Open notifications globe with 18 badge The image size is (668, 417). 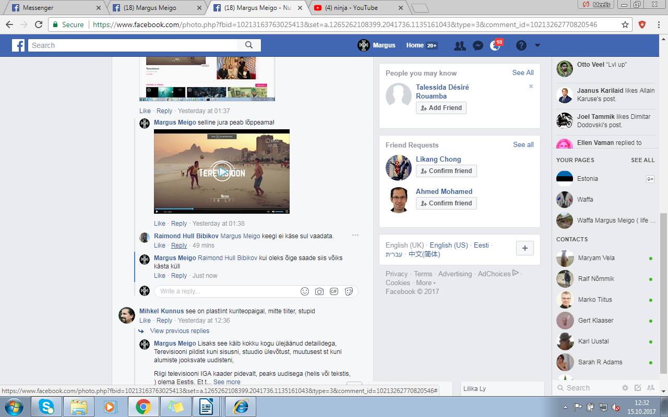click(x=495, y=45)
